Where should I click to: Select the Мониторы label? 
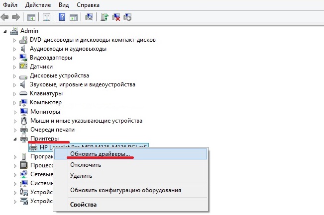tap(45, 112)
